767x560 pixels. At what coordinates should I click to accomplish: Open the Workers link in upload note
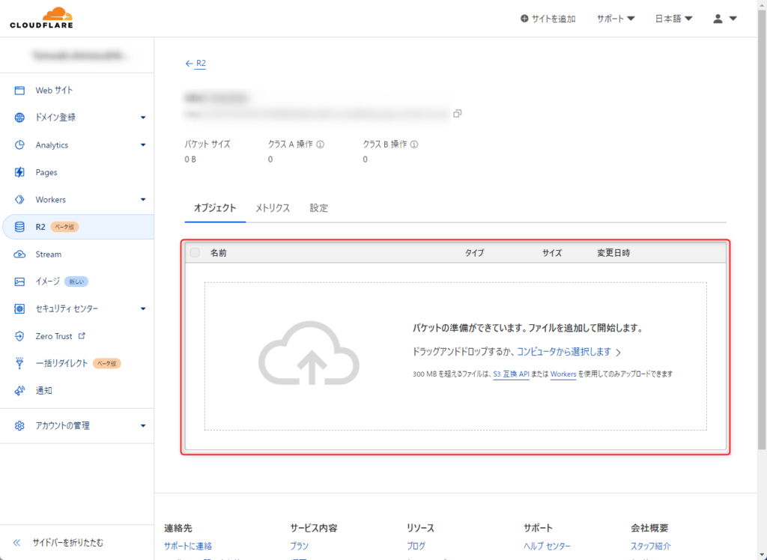click(x=563, y=374)
